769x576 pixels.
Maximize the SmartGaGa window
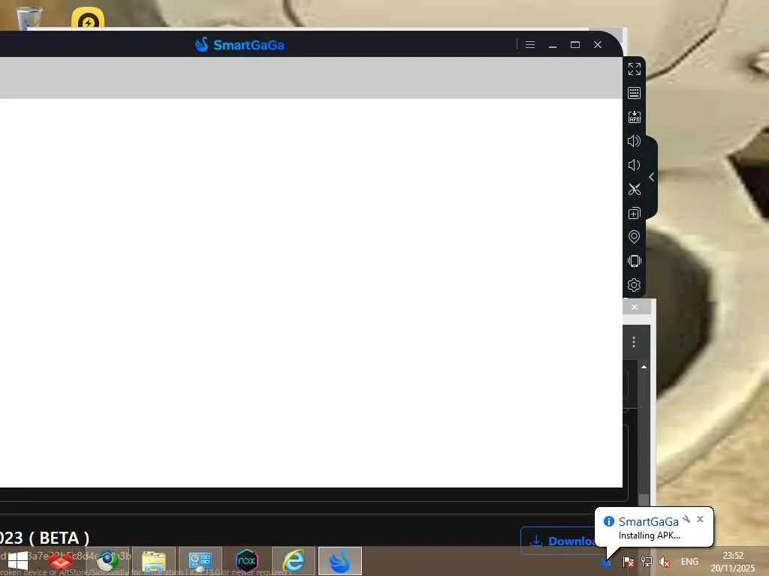tap(575, 44)
